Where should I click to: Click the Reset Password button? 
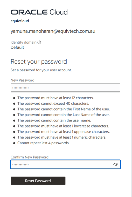[x=38, y=181]
